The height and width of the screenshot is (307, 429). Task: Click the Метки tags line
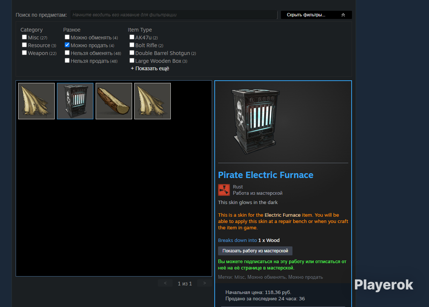[270, 277]
